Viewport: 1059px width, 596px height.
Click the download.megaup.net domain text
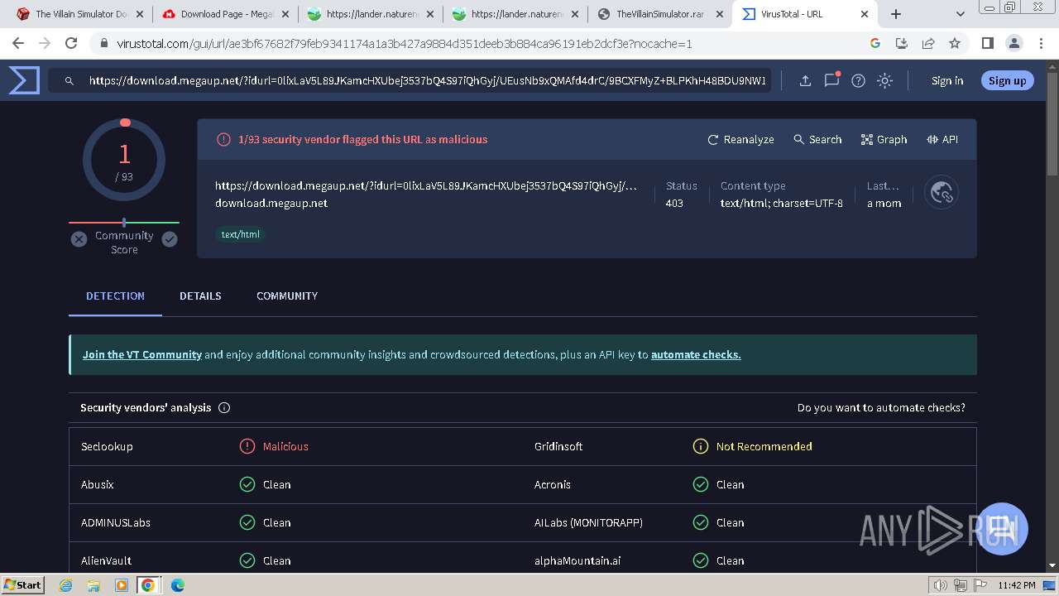click(x=271, y=203)
